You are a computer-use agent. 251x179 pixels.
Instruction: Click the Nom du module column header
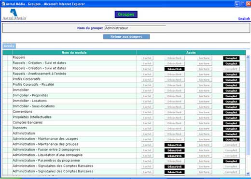(x=74, y=53)
